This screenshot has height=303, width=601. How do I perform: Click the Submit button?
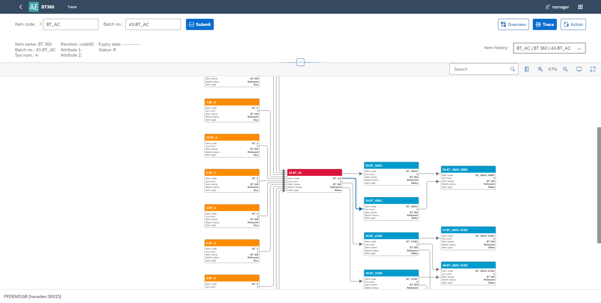click(199, 24)
